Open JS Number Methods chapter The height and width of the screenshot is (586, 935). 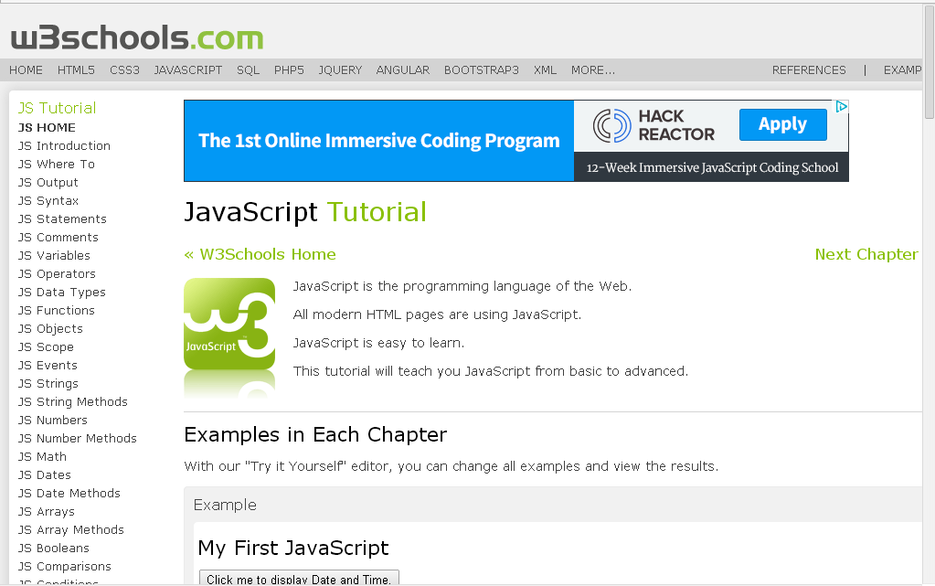(x=77, y=439)
